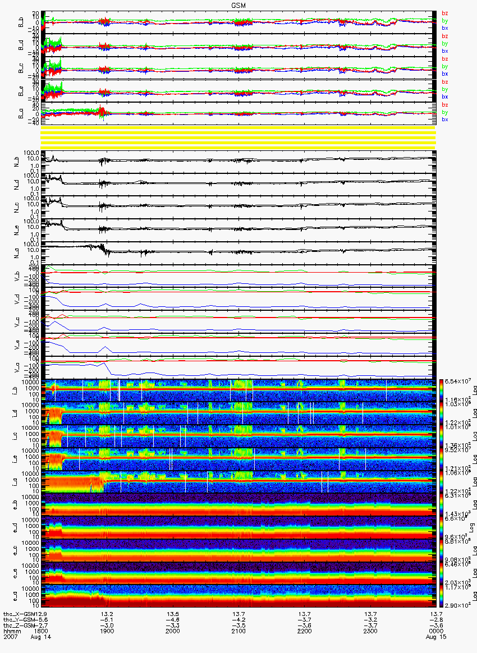Viewport: 477px width, 653px height.
Task: Select green by legend of B_c panel
Action: pyautogui.click(x=445, y=67)
